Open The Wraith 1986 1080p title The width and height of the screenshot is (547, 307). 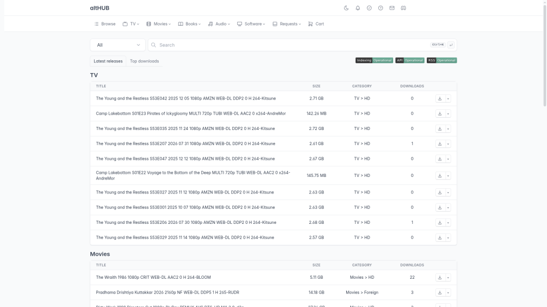tap(153, 277)
